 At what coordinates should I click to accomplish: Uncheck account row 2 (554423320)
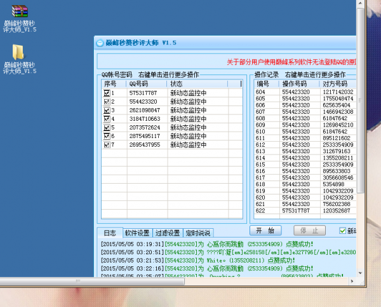tap(107, 102)
